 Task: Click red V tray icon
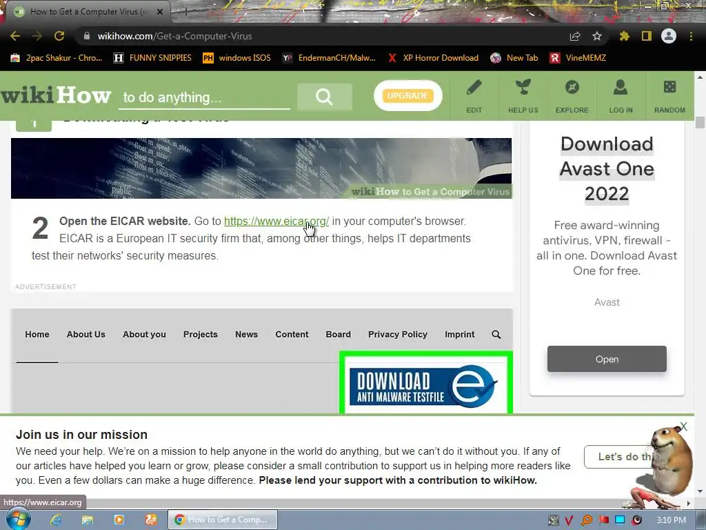coord(569,520)
